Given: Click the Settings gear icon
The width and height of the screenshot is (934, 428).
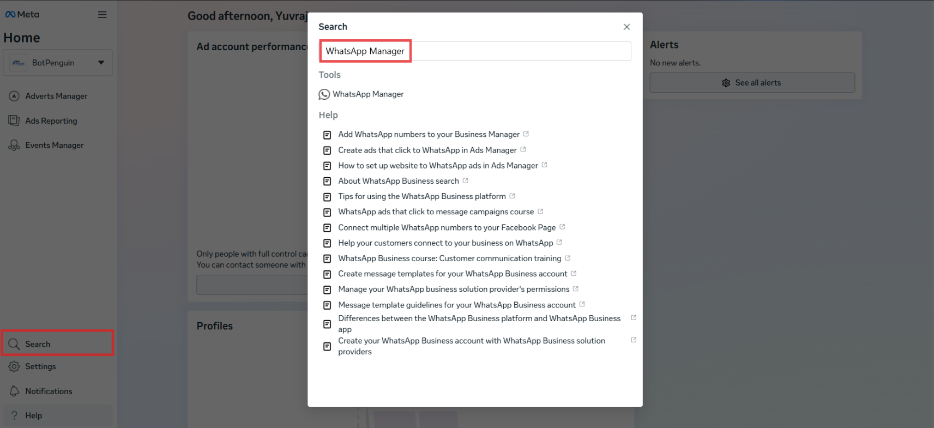Looking at the screenshot, I should 14,366.
